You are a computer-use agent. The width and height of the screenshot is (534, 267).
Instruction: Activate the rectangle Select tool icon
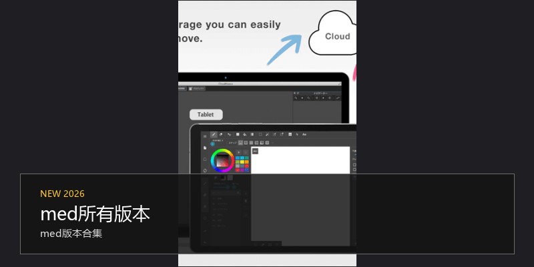click(260, 135)
